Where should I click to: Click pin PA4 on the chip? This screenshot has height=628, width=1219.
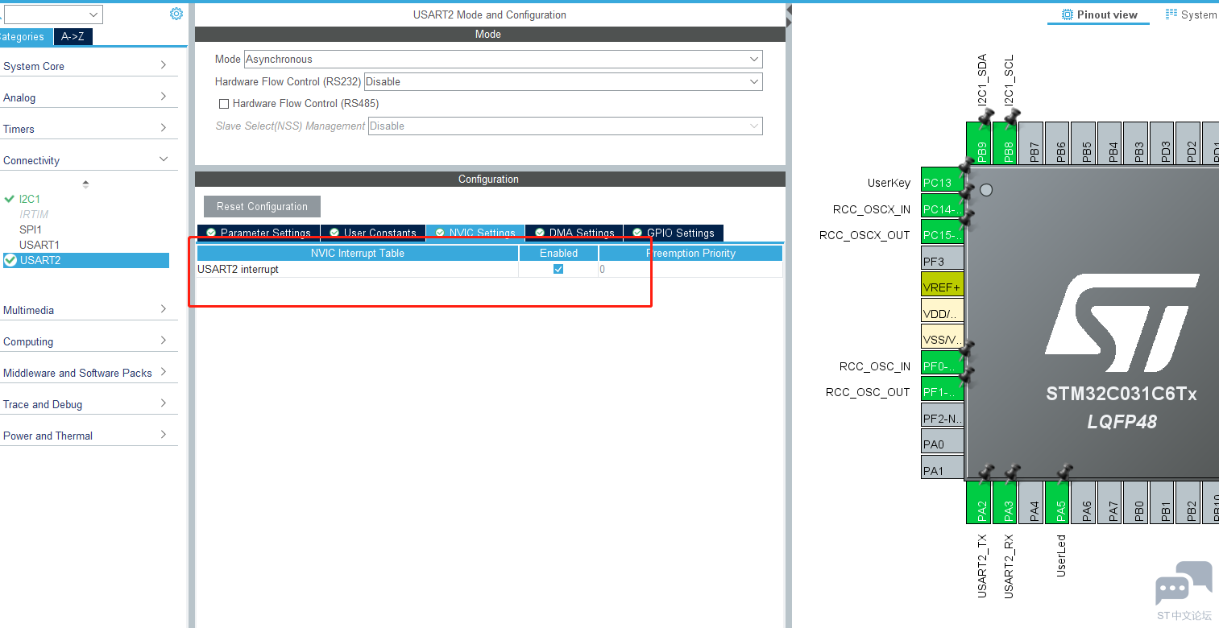(1031, 503)
